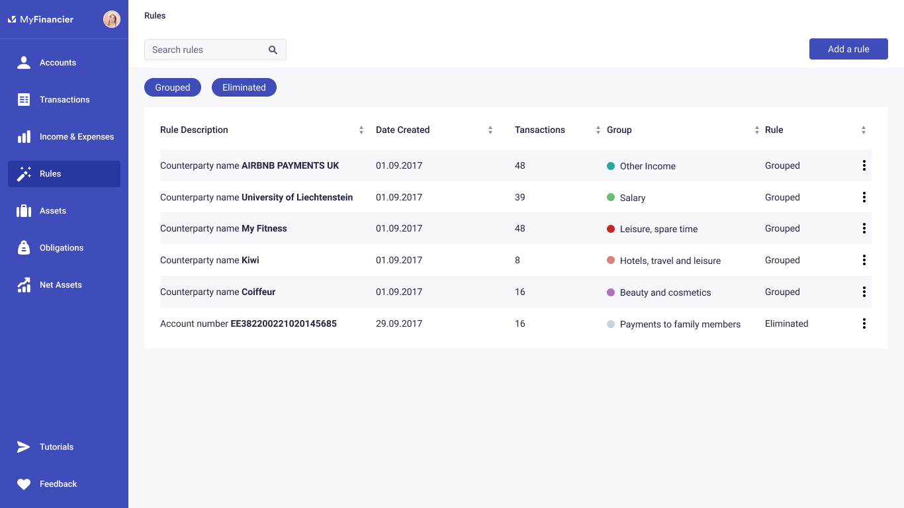
Task: Click the Feedback heart icon
Action: [x=24, y=484]
